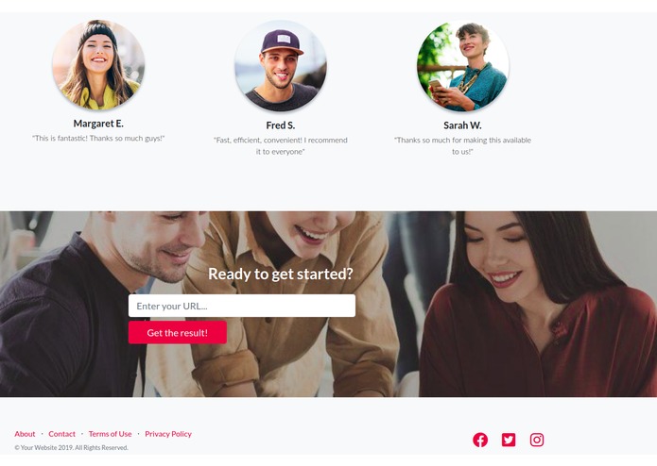Click the Ready to get started? heading

pyautogui.click(x=281, y=274)
